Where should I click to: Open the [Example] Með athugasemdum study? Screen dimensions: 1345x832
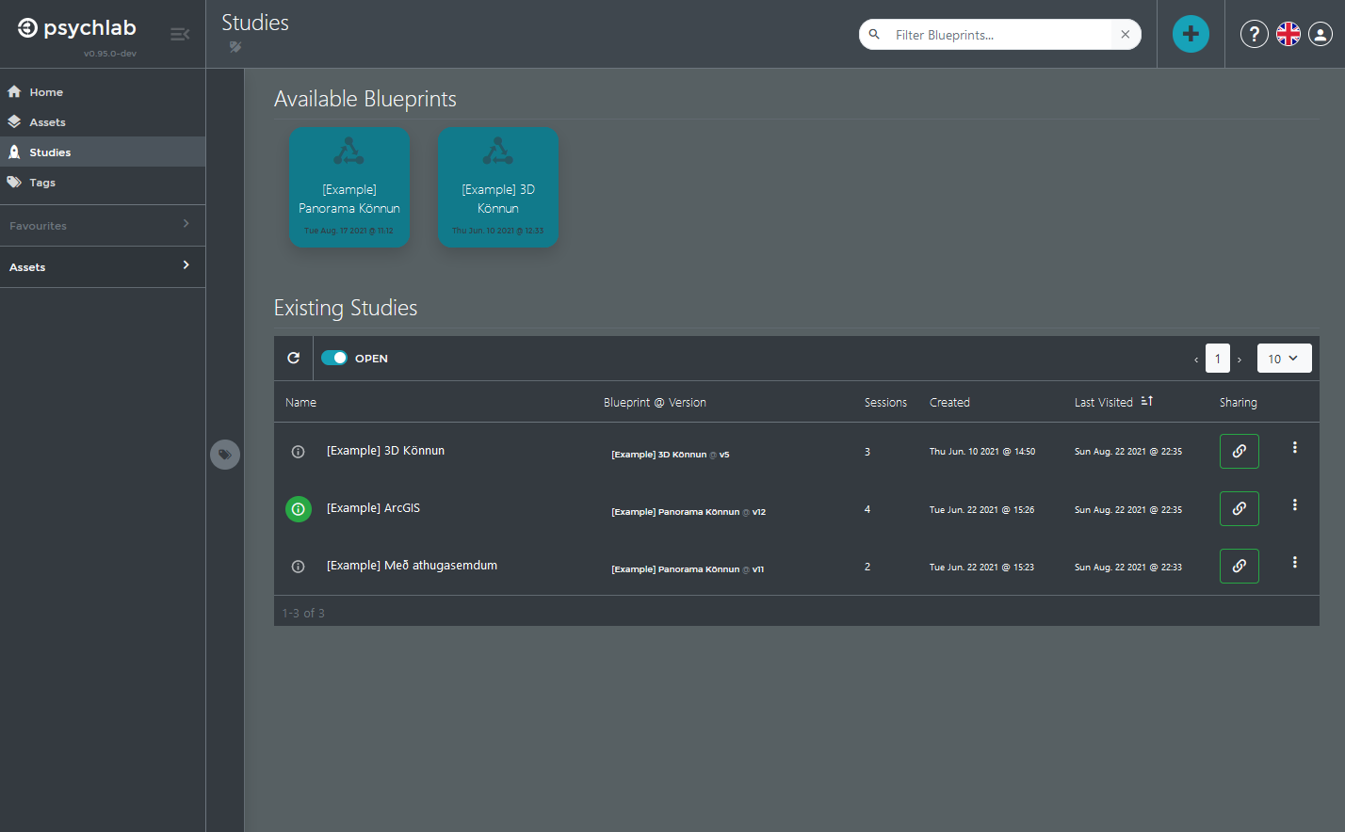point(412,566)
